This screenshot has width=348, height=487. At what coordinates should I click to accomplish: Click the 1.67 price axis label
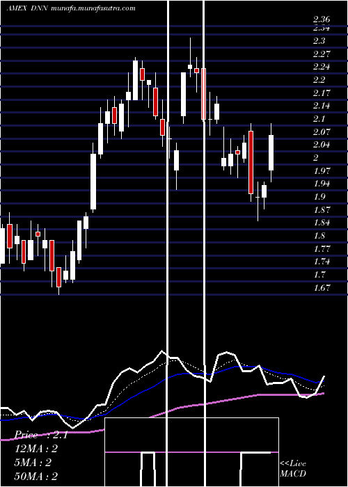pyautogui.click(x=322, y=287)
